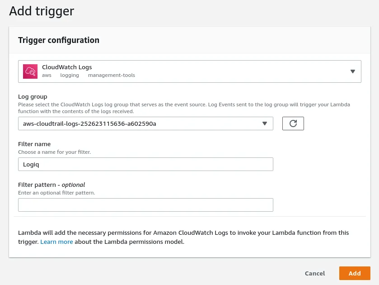
Task: Select the aws-cloudtrail-logs log group value
Action: pos(89,123)
